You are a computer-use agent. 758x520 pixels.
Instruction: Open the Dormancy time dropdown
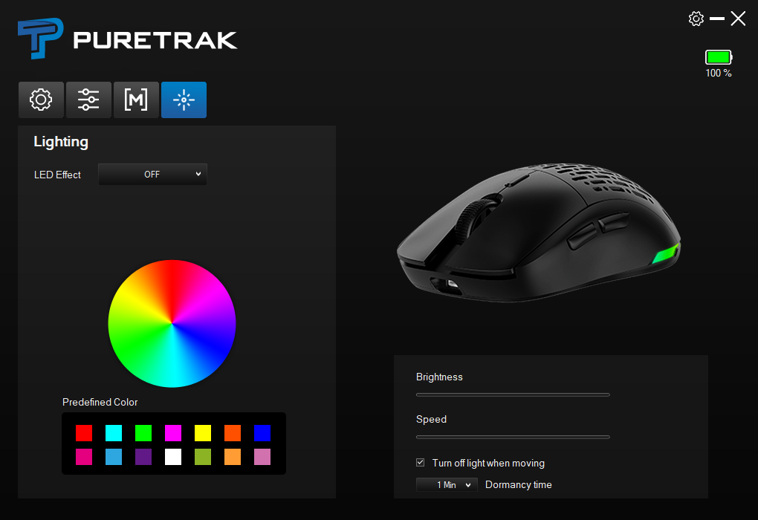click(x=447, y=485)
